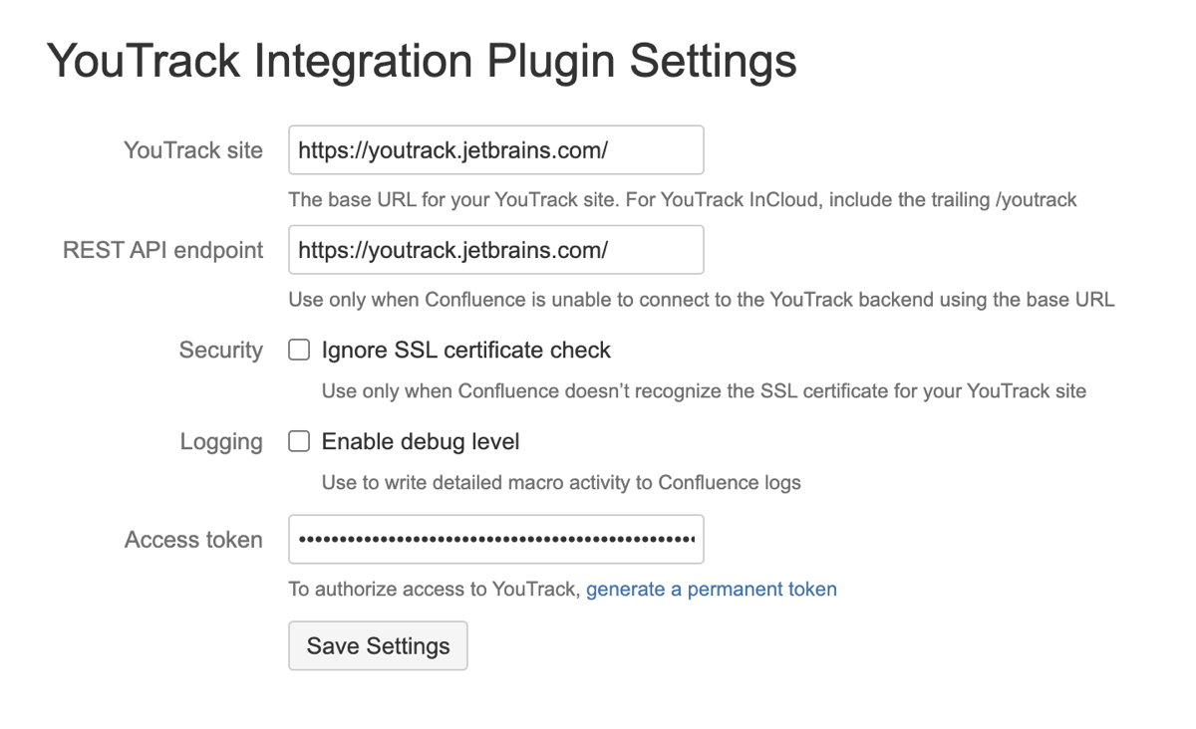Open the generate a permanent token link
This screenshot has height=729, width=1196.
click(x=711, y=589)
